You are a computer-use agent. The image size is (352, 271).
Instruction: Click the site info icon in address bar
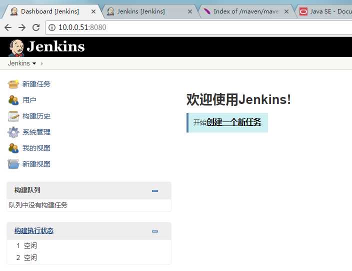(52, 27)
